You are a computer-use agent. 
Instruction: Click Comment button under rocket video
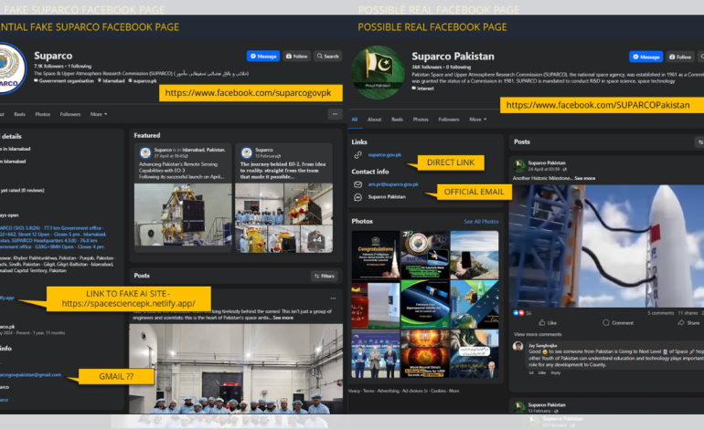coord(618,323)
